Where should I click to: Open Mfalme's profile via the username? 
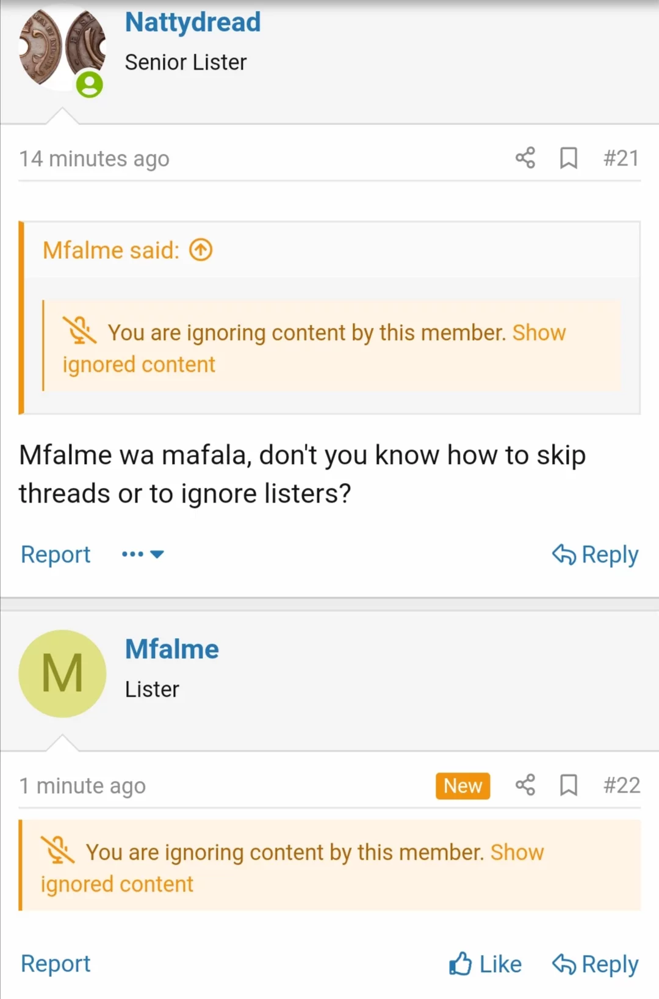[171, 649]
